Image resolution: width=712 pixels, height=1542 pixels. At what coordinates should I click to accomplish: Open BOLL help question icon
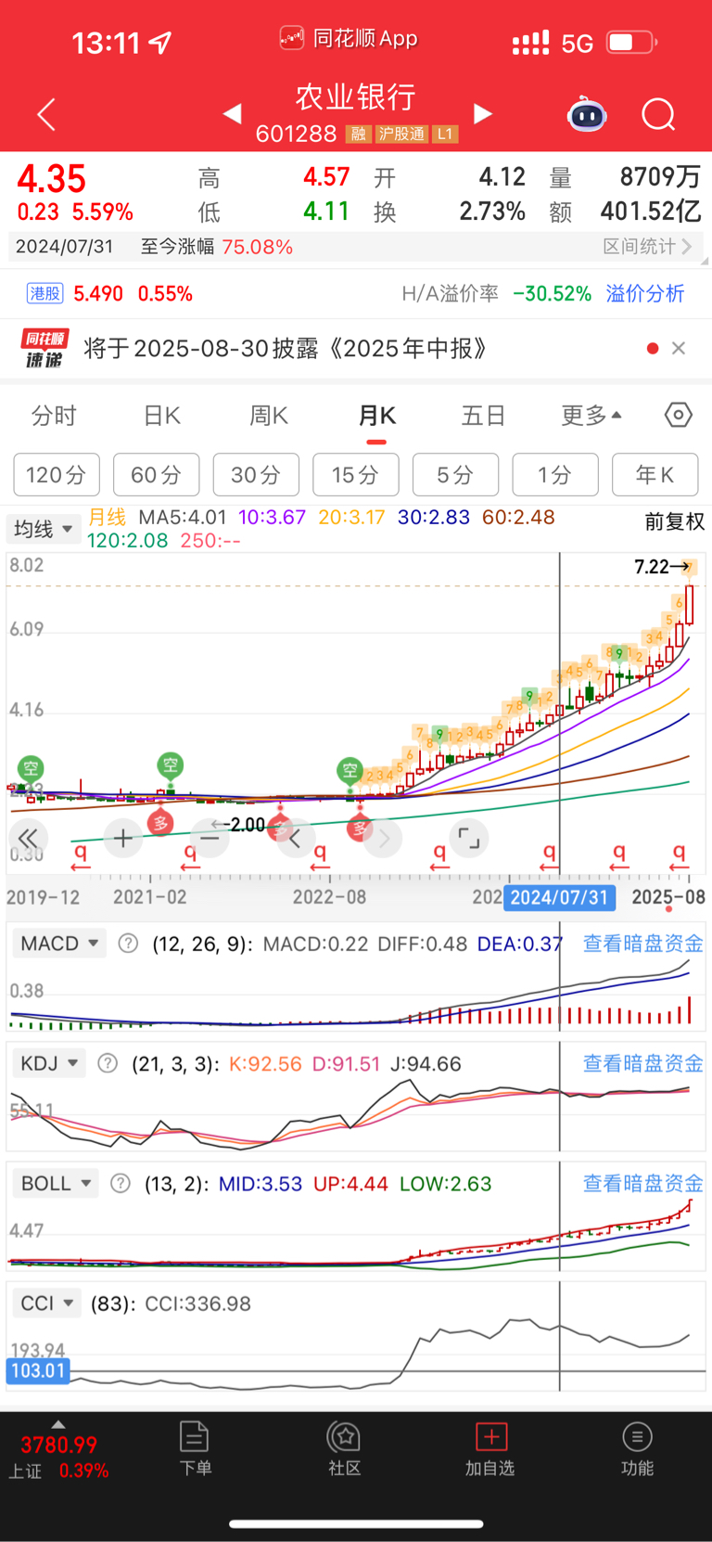[121, 1183]
